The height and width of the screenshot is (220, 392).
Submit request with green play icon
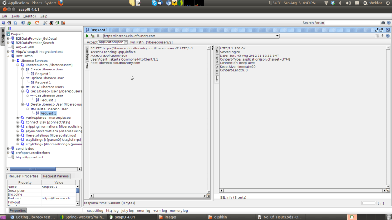tap(87, 36)
